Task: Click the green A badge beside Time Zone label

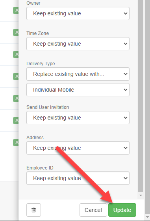Action: (x=16, y=32)
